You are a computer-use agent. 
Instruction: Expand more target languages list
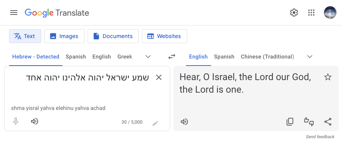click(x=309, y=57)
